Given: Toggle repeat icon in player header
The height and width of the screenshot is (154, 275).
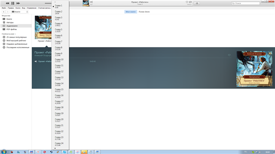Looking at the screenshot, I should click(190, 2).
